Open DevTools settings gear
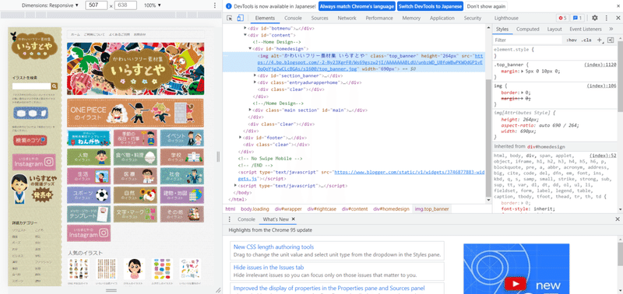The image size is (623, 294). (x=595, y=18)
